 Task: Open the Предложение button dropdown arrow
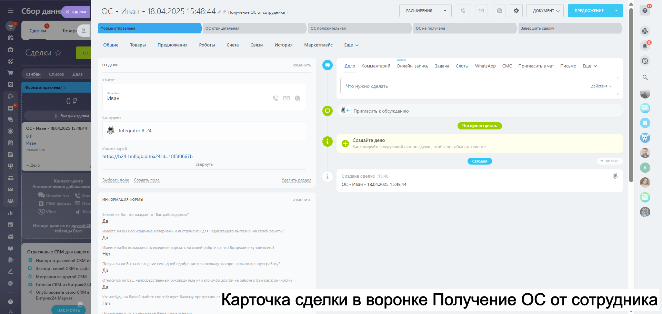tap(616, 11)
